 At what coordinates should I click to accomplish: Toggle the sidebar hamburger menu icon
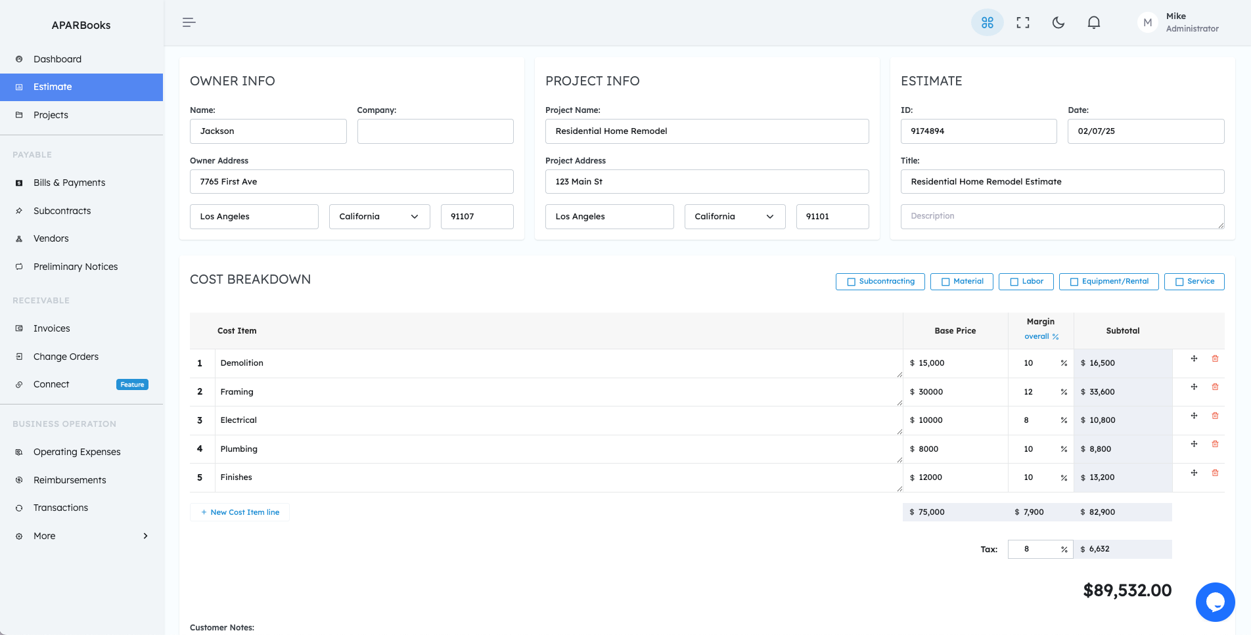[x=189, y=22]
